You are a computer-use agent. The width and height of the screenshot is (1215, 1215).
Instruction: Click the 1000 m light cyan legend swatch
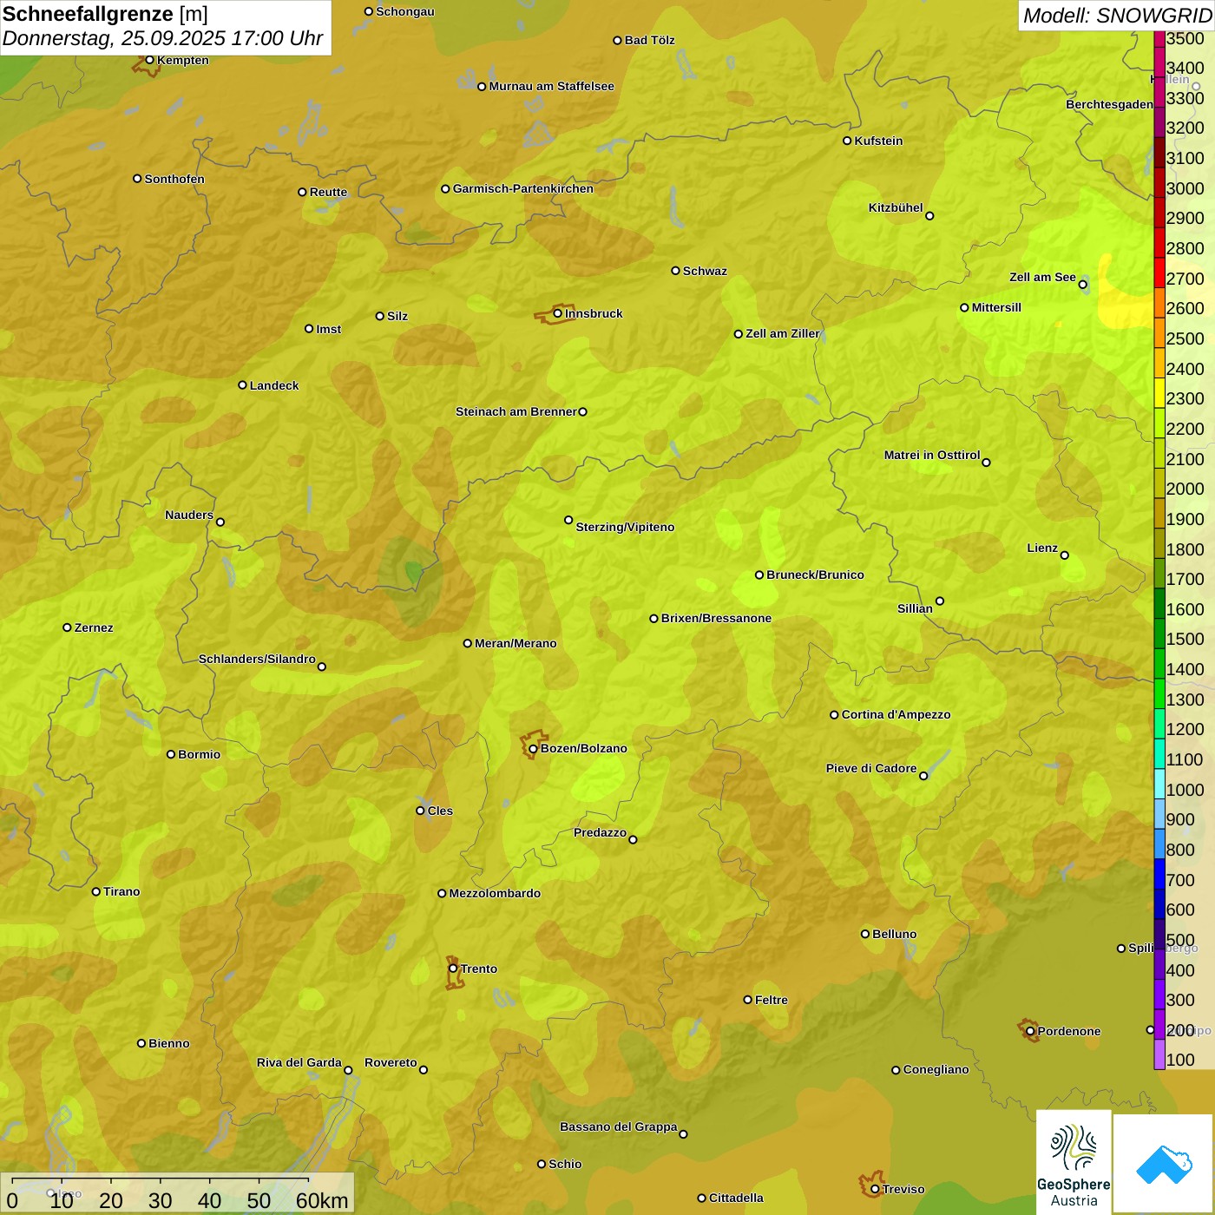point(1159,783)
